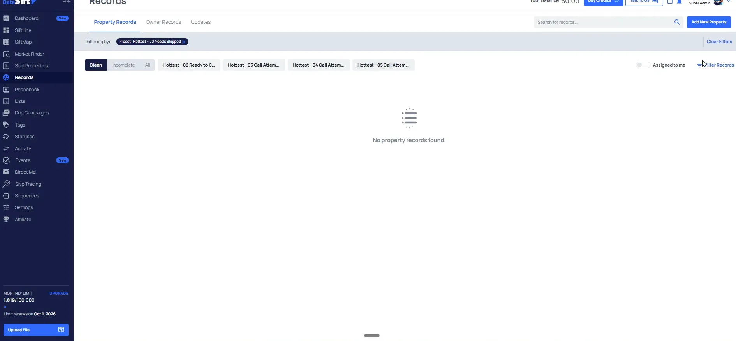Click the Direct Mail envelope icon
This screenshot has height=341, width=736.
tap(6, 172)
